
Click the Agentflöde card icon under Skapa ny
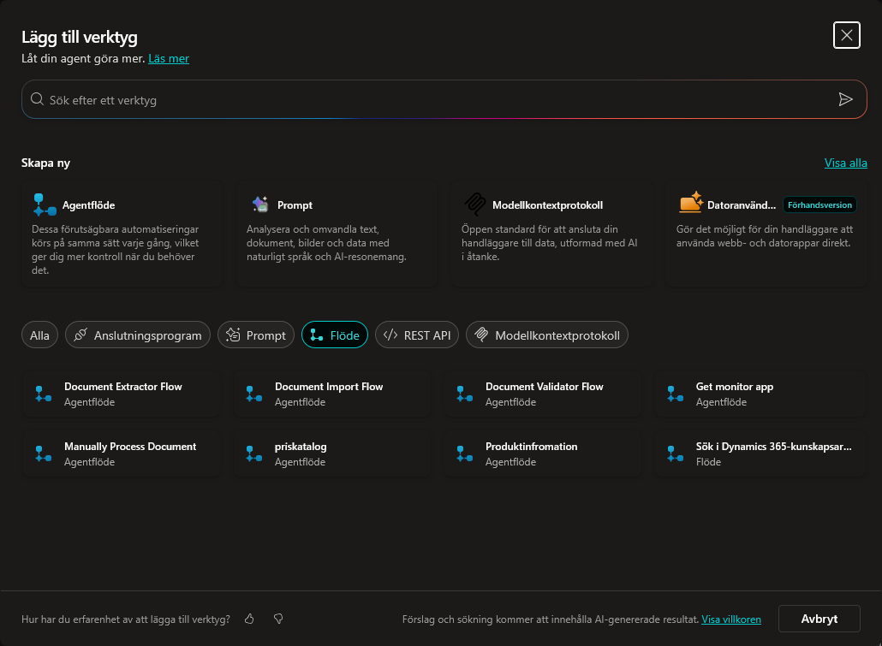pos(45,205)
